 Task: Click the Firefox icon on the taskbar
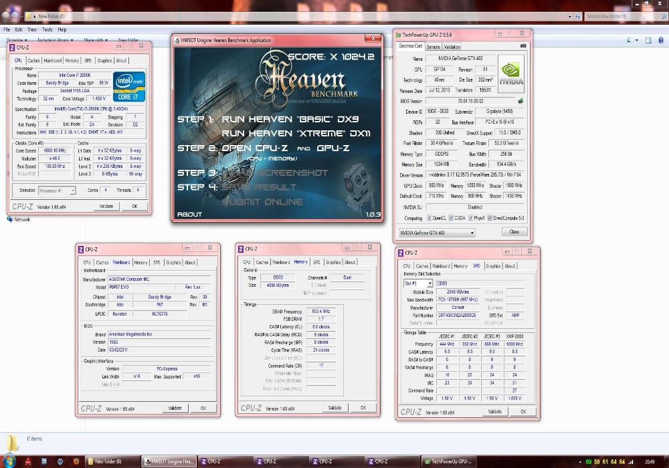[76, 461]
